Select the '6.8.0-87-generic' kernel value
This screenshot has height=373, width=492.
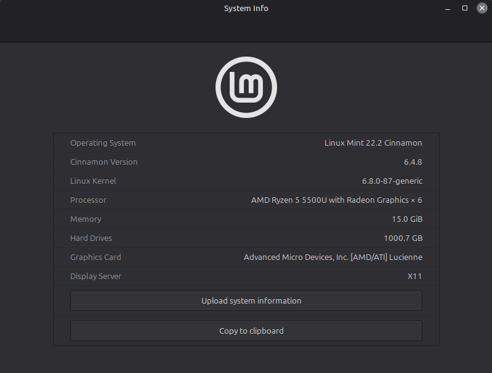pos(392,181)
